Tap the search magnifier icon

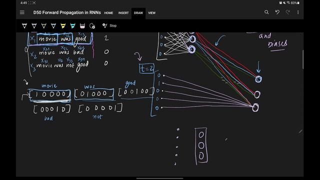click(266, 12)
